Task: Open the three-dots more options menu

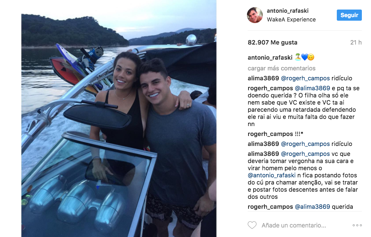Action: click(357, 225)
